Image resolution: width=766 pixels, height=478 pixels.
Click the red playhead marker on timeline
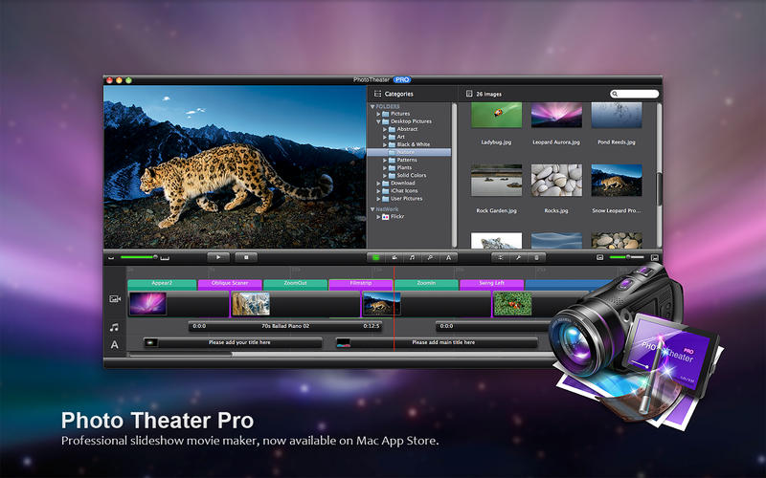[394, 307]
